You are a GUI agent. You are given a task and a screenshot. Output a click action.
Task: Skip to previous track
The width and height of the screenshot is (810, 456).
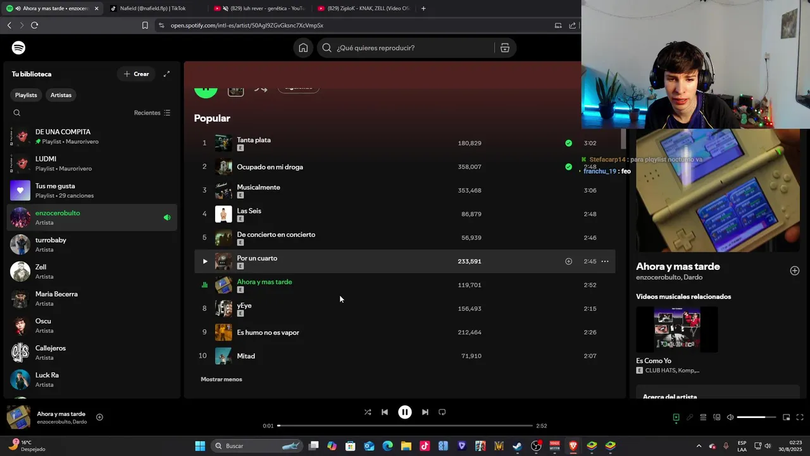[385, 412]
